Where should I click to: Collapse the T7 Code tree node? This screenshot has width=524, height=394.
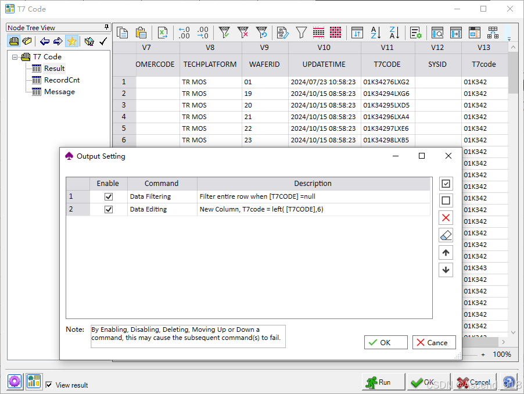click(15, 57)
